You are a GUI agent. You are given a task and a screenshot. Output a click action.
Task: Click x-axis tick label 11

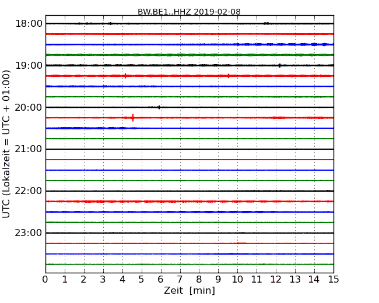point(257,279)
